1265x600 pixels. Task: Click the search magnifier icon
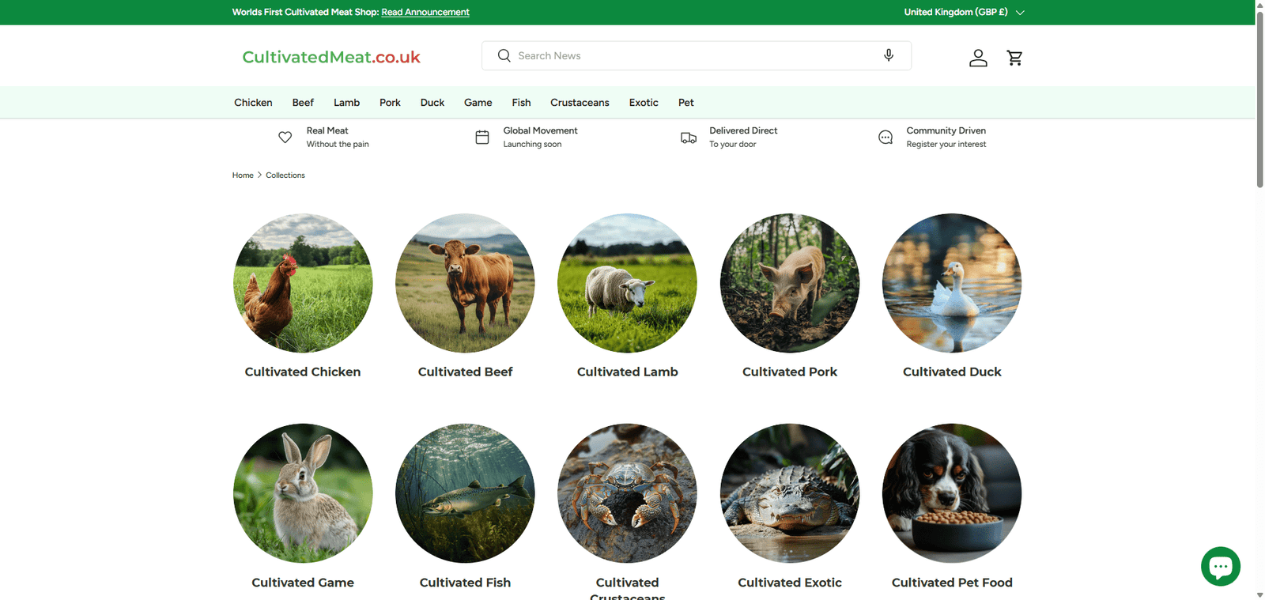pos(504,55)
